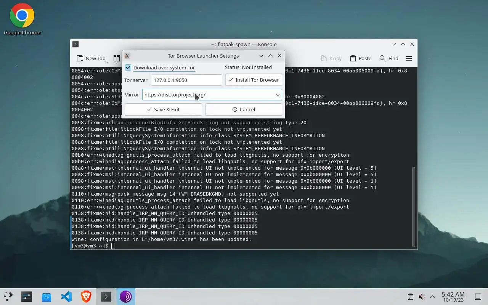Open the KDE application launcher
This screenshot has width=488, height=305.
point(8,297)
